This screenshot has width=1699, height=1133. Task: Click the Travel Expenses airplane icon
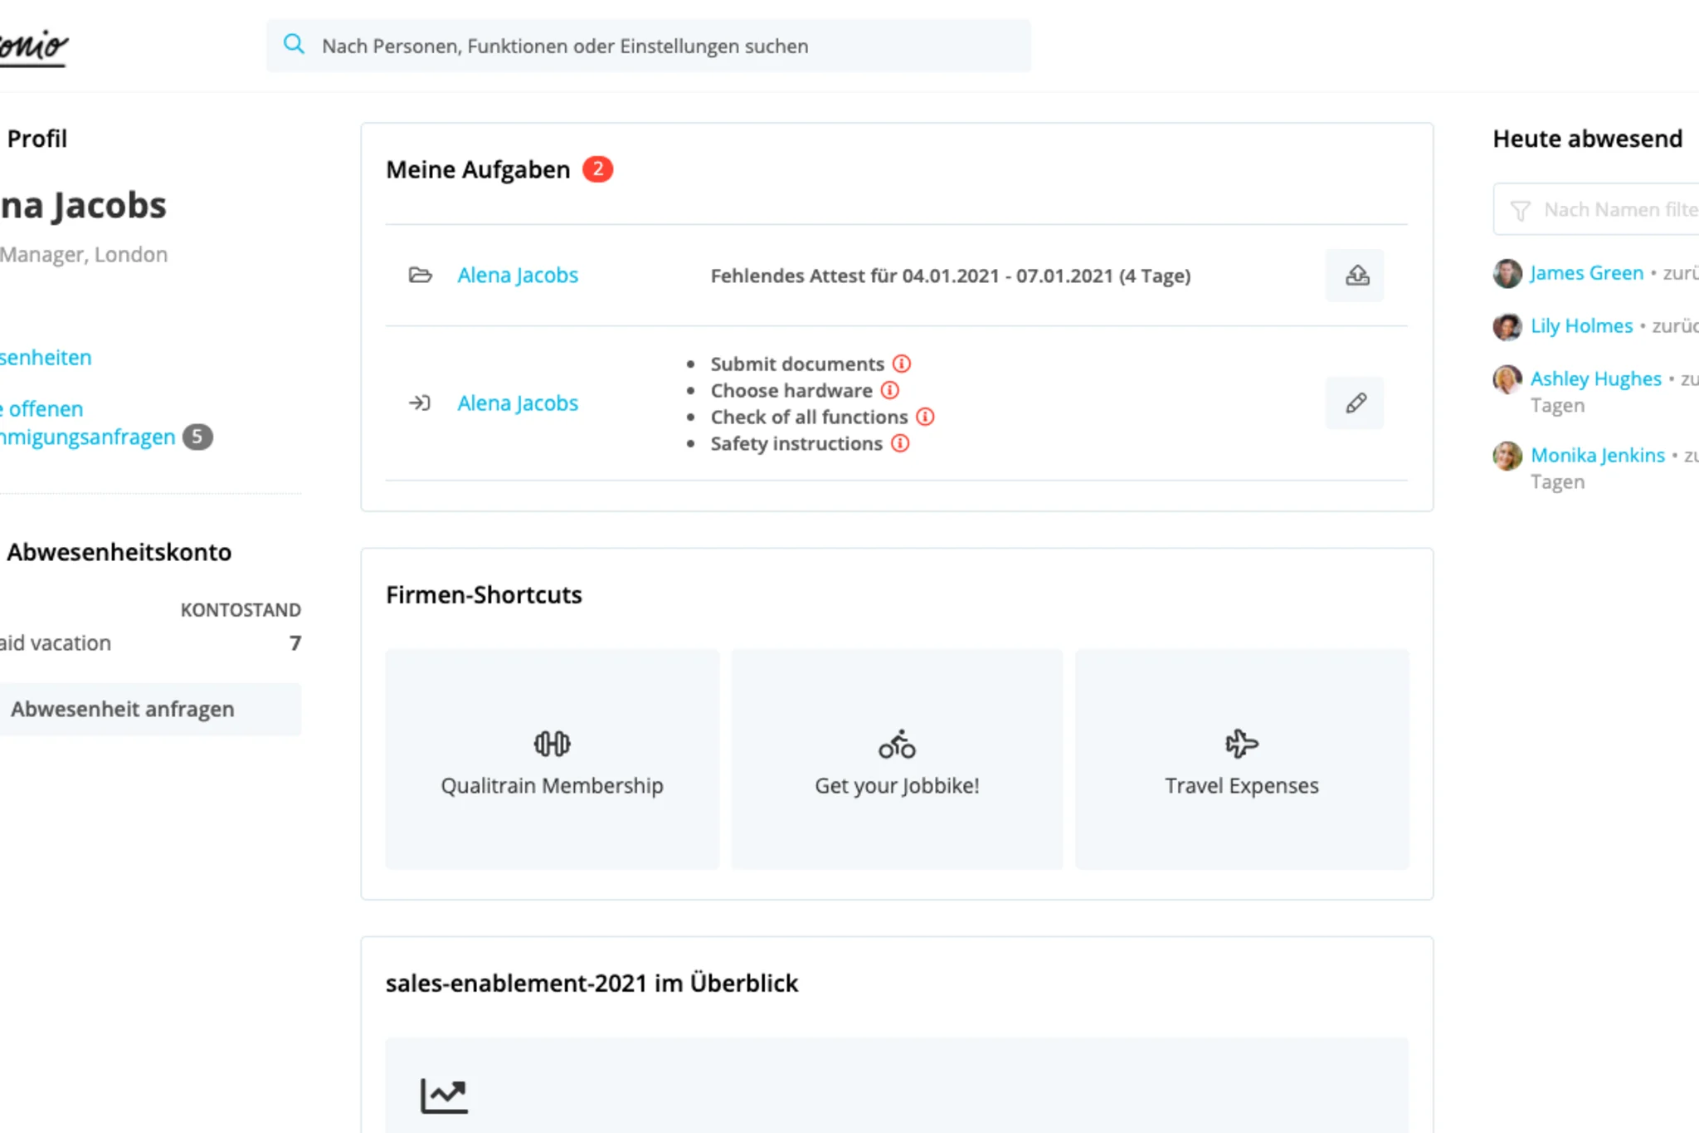[x=1240, y=744]
